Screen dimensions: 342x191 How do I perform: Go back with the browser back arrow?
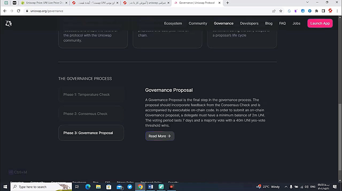(x=5, y=11)
